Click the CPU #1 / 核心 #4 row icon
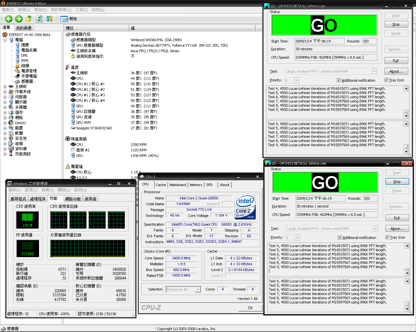This screenshot has height=332, width=416. pyautogui.click(x=73, y=101)
